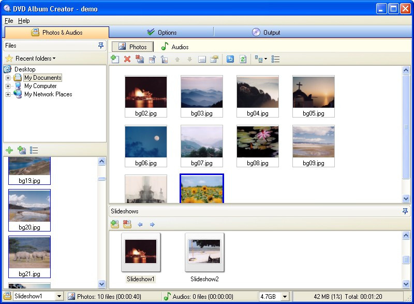The image size is (414, 304).
Task: Select the Slideshow1 item
Action: coord(141,258)
